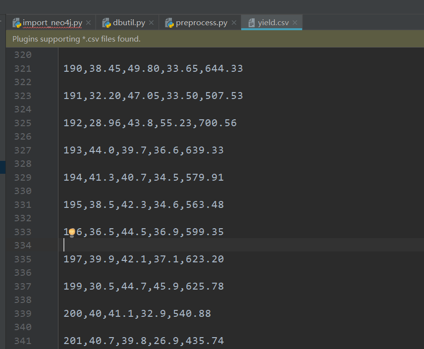Click the Python file icon on dbutil.py tab
This screenshot has width=424, height=349.
(106, 22)
